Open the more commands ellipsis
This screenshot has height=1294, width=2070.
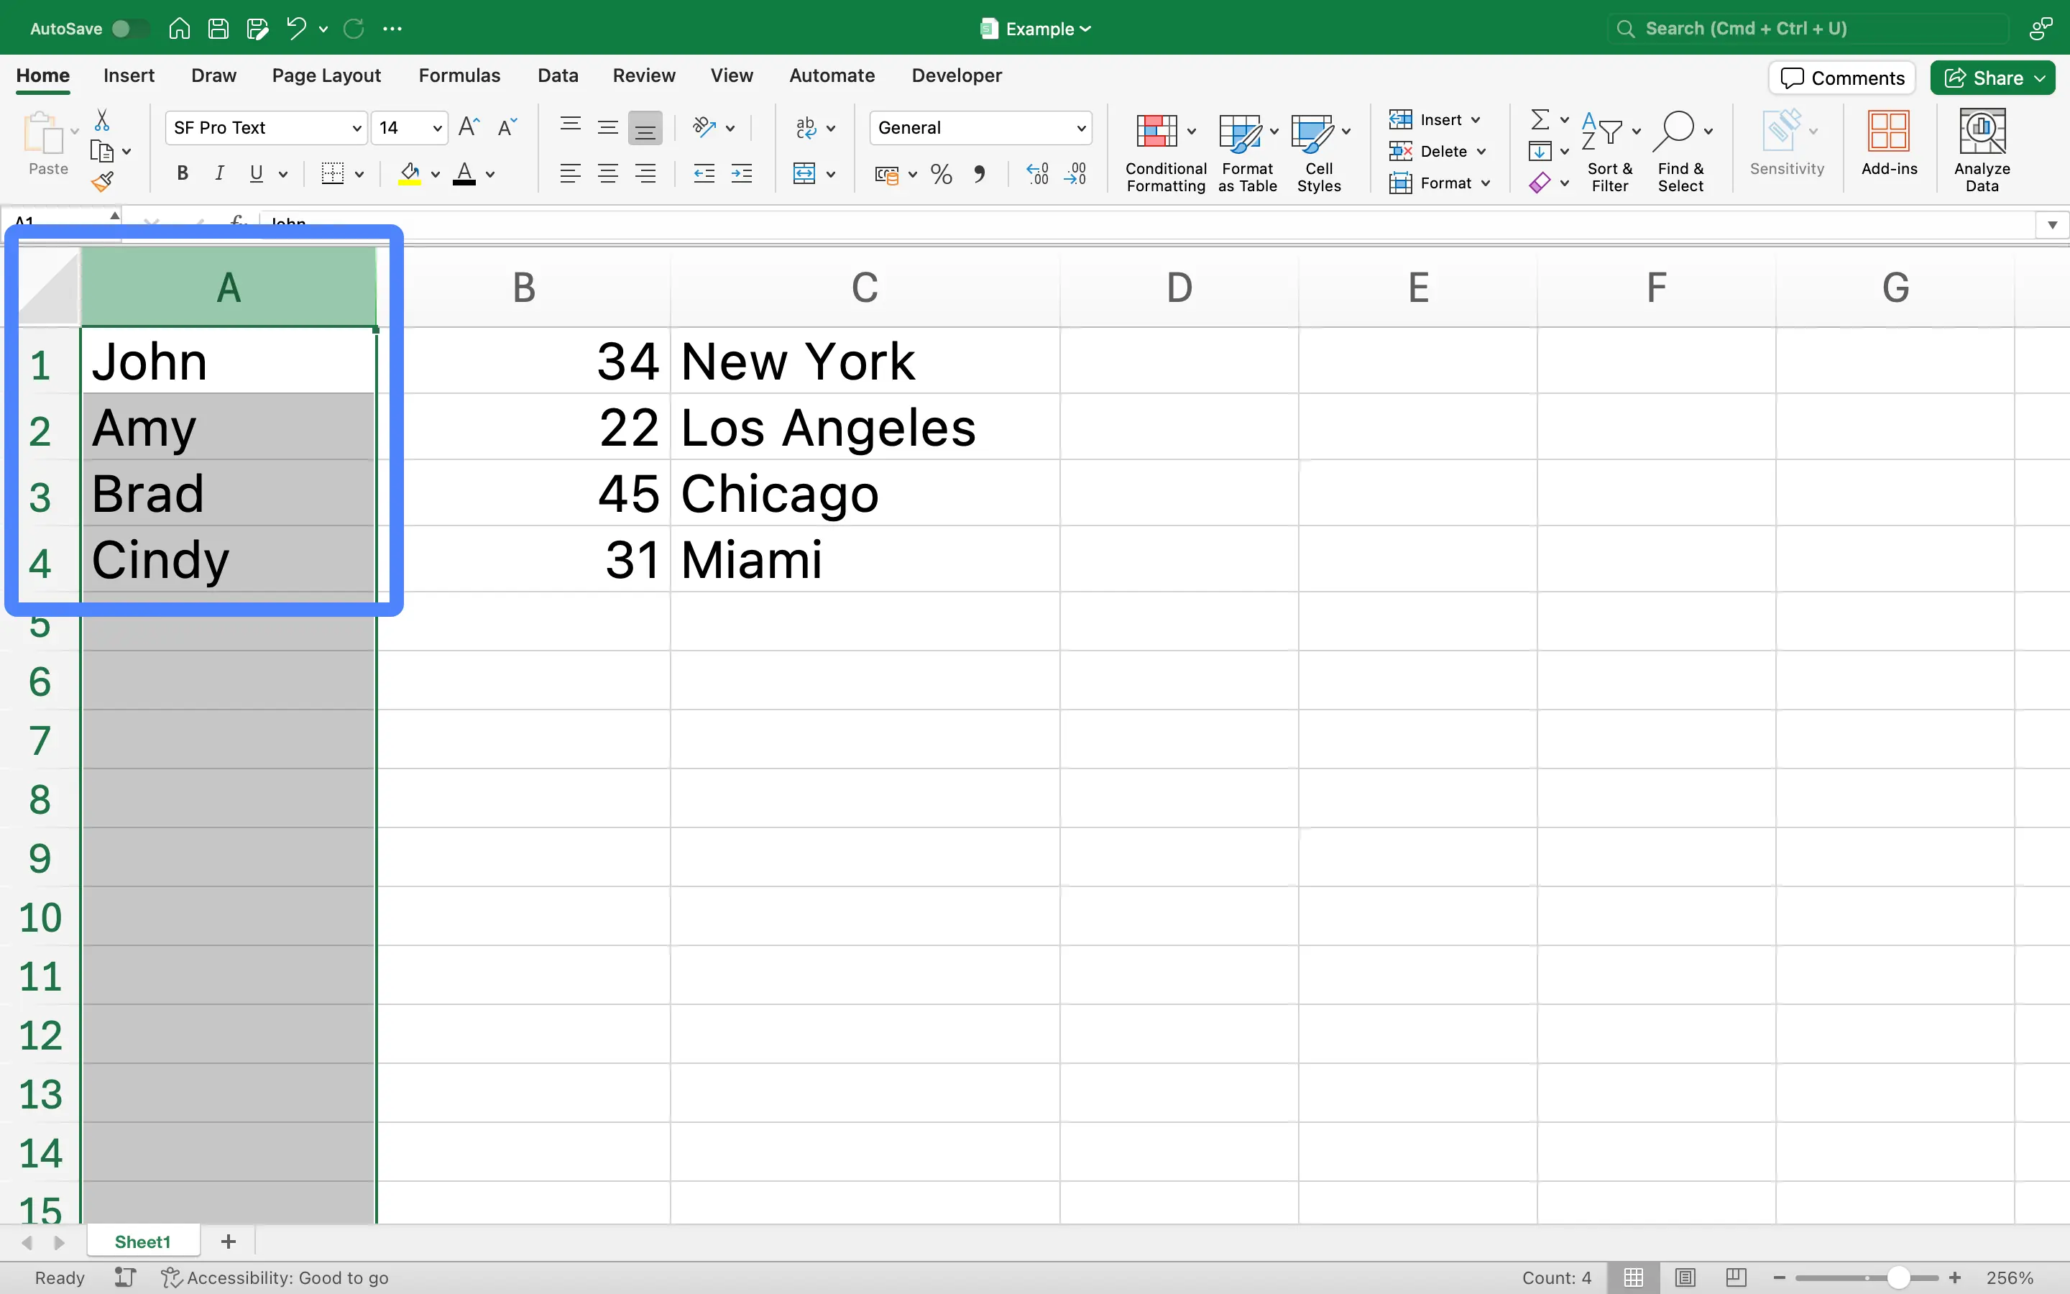[392, 28]
